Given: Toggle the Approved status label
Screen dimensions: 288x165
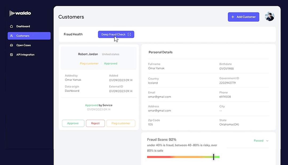Looking at the screenshot, I should [110, 63].
